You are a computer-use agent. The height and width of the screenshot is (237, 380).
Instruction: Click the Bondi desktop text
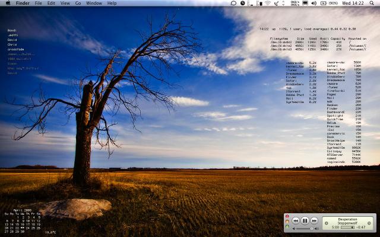[12, 30]
